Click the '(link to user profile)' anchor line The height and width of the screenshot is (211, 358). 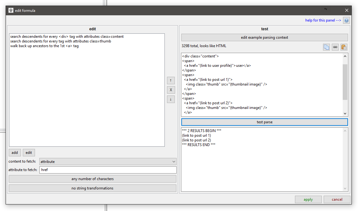217,66
